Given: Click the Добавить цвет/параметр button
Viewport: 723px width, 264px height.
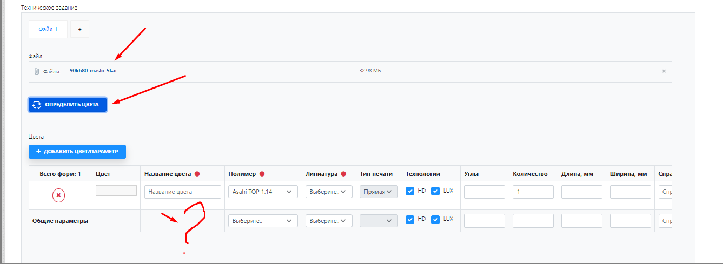Looking at the screenshot, I should tap(77, 152).
